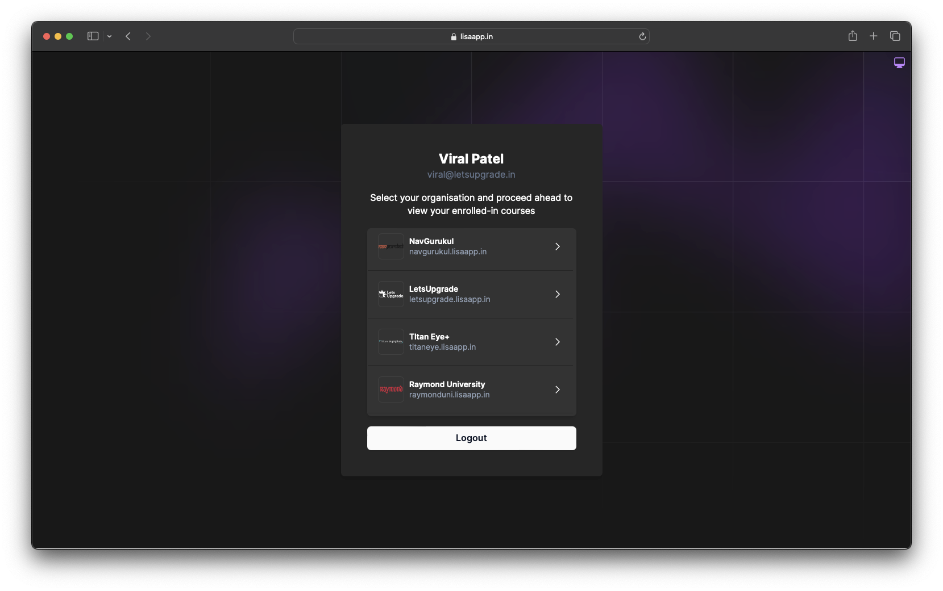Click the lock icon in the address bar

pyautogui.click(x=454, y=36)
